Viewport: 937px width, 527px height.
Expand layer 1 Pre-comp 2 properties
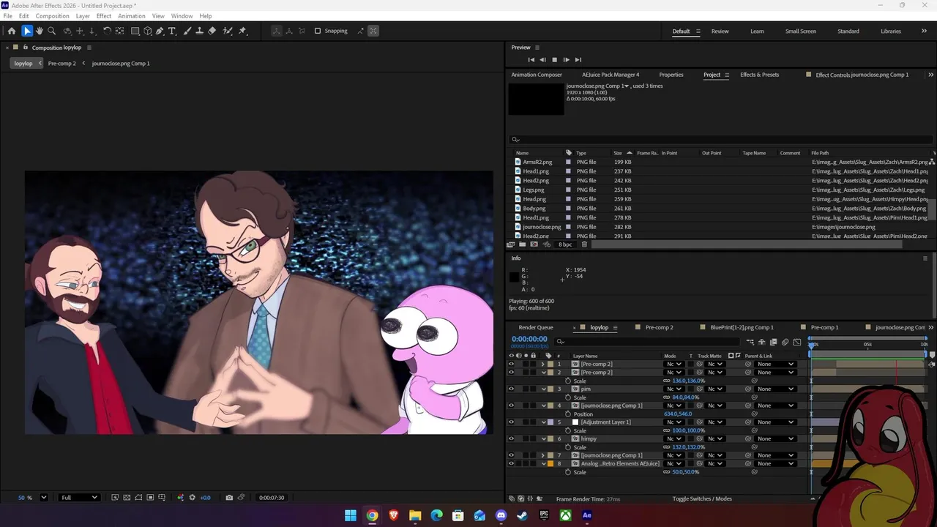[542, 364]
